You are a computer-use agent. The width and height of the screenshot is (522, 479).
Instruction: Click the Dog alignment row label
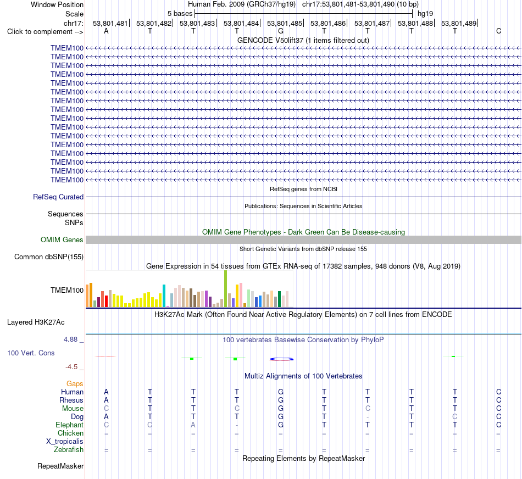(x=77, y=417)
